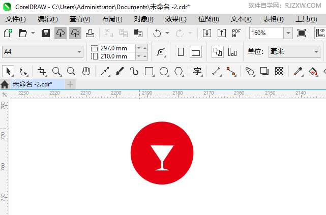Expand the Undo history dropdown arrow
Screen dimensions: 326x215
tap(167, 33)
